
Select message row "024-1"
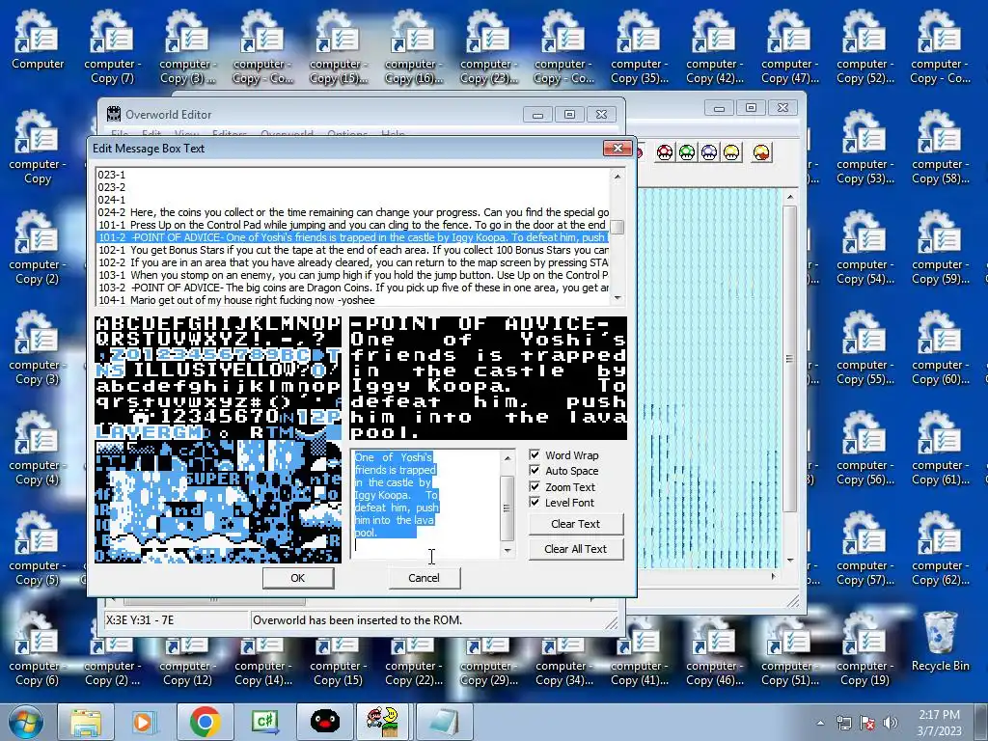pos(353,200)
